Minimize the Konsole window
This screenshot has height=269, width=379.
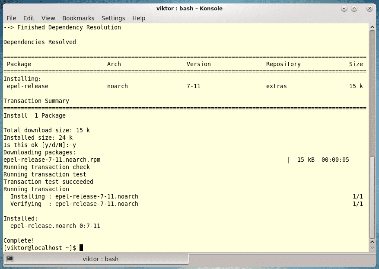coord(344,8)
